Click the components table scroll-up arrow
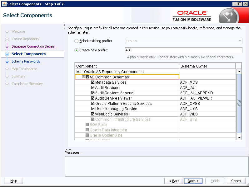The width and height of the screenshot is (249, 187). point(239,72)
